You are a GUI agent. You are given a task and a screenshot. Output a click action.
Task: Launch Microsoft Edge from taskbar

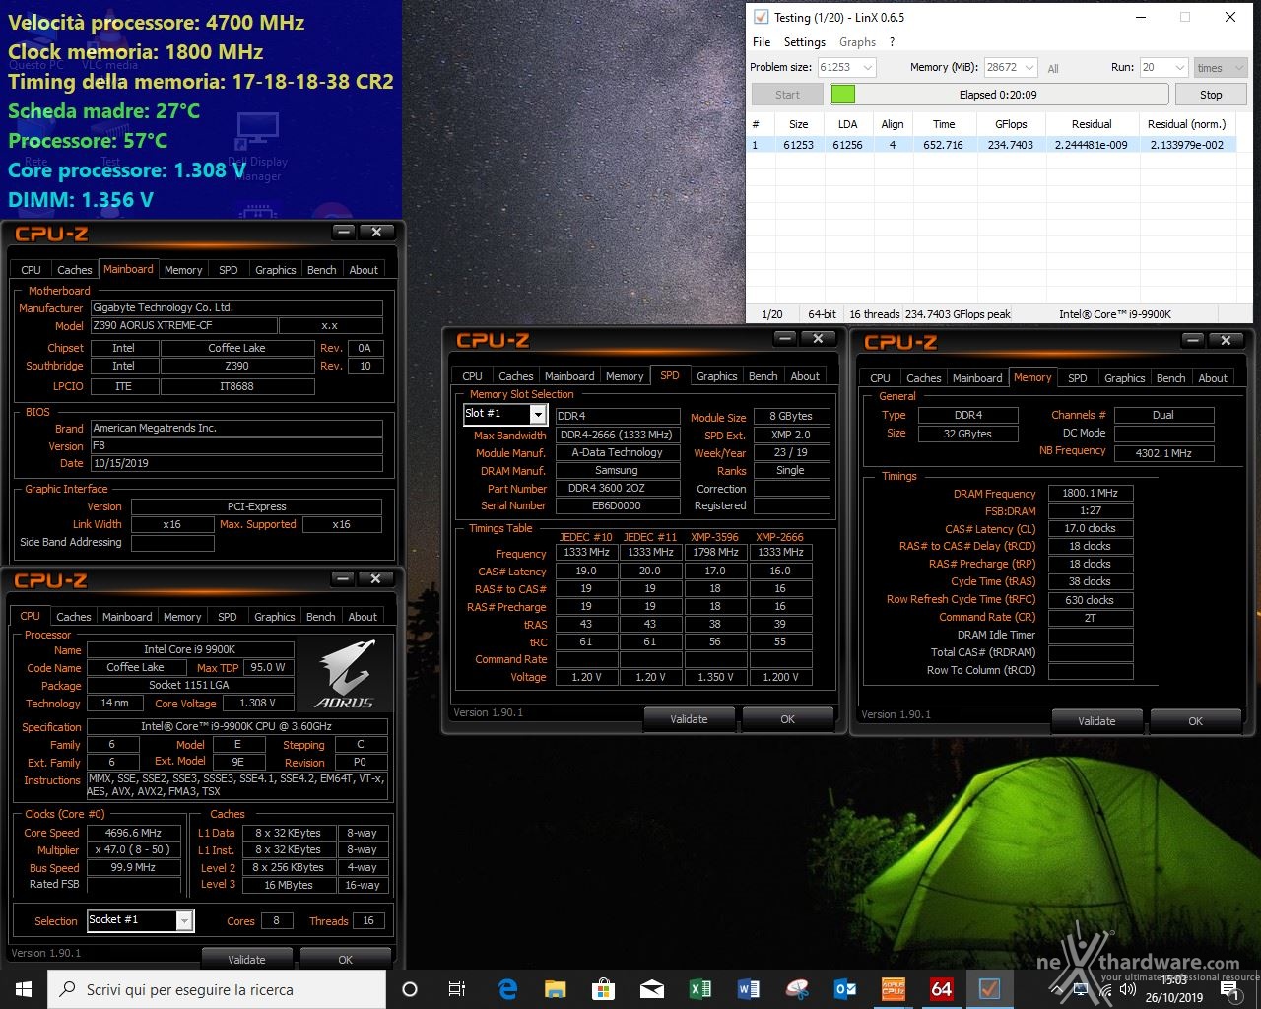point(508,989)
